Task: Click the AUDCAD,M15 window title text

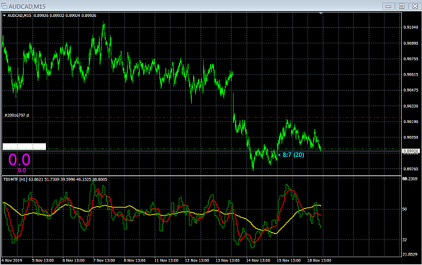Action: point(27,6)
